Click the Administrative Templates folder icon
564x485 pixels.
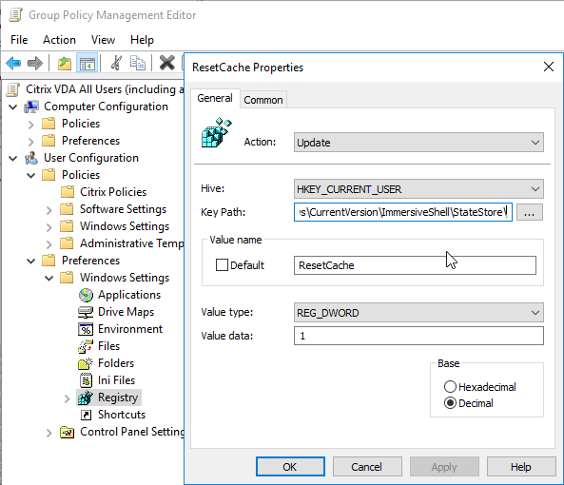(x=67, y=243)
